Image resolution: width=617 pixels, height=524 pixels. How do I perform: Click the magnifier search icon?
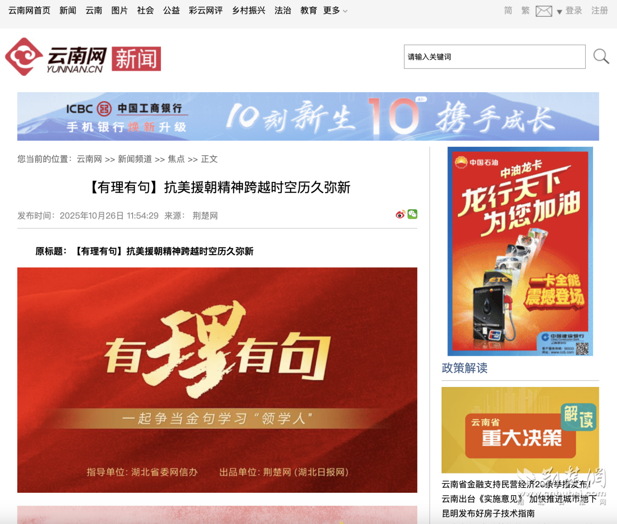[x=601, y=57]
